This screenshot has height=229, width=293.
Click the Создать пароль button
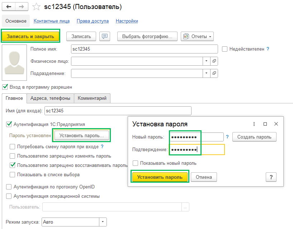coord(254,137)
